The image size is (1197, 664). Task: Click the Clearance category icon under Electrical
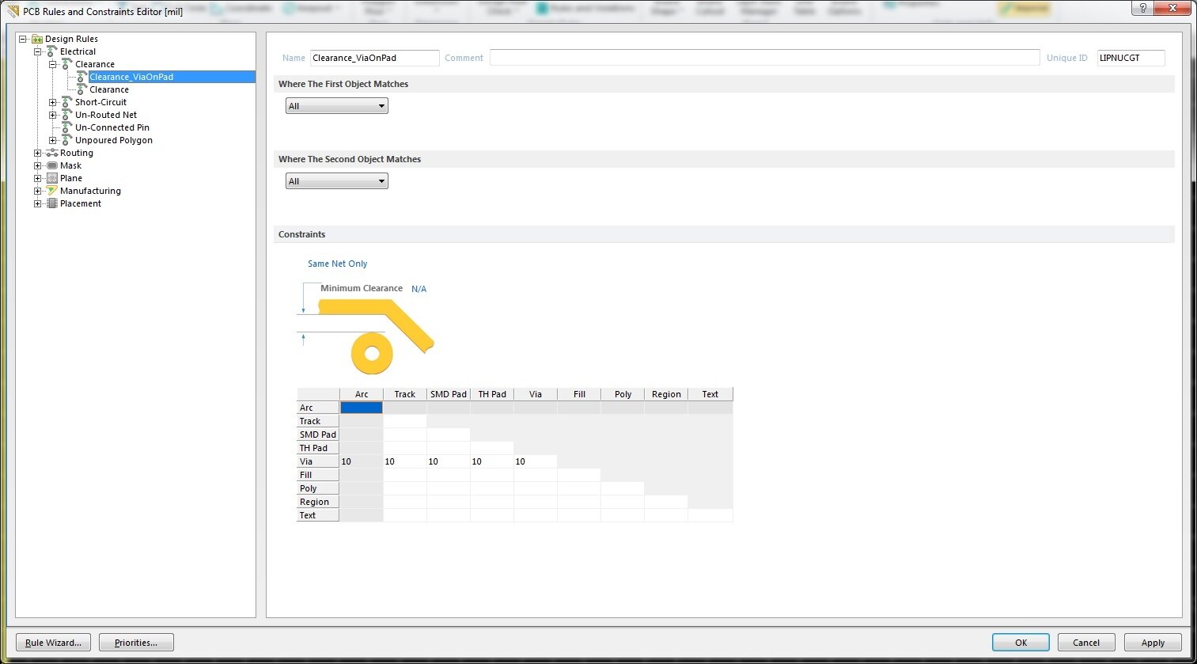click(66, 64)
